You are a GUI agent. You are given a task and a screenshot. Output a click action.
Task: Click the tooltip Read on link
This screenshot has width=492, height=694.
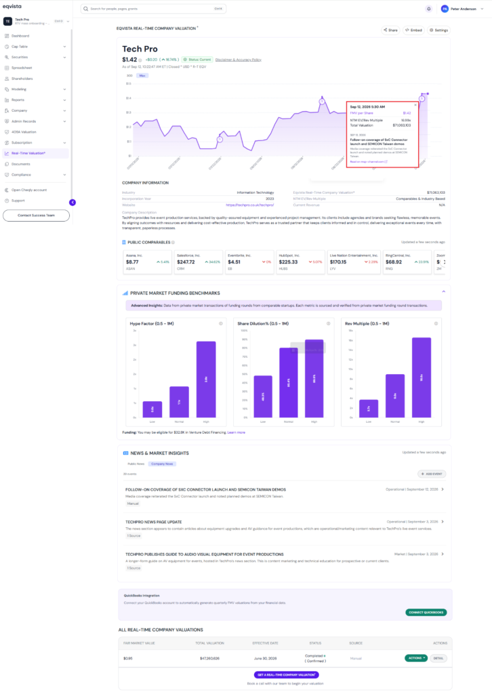tap(369, 162)
